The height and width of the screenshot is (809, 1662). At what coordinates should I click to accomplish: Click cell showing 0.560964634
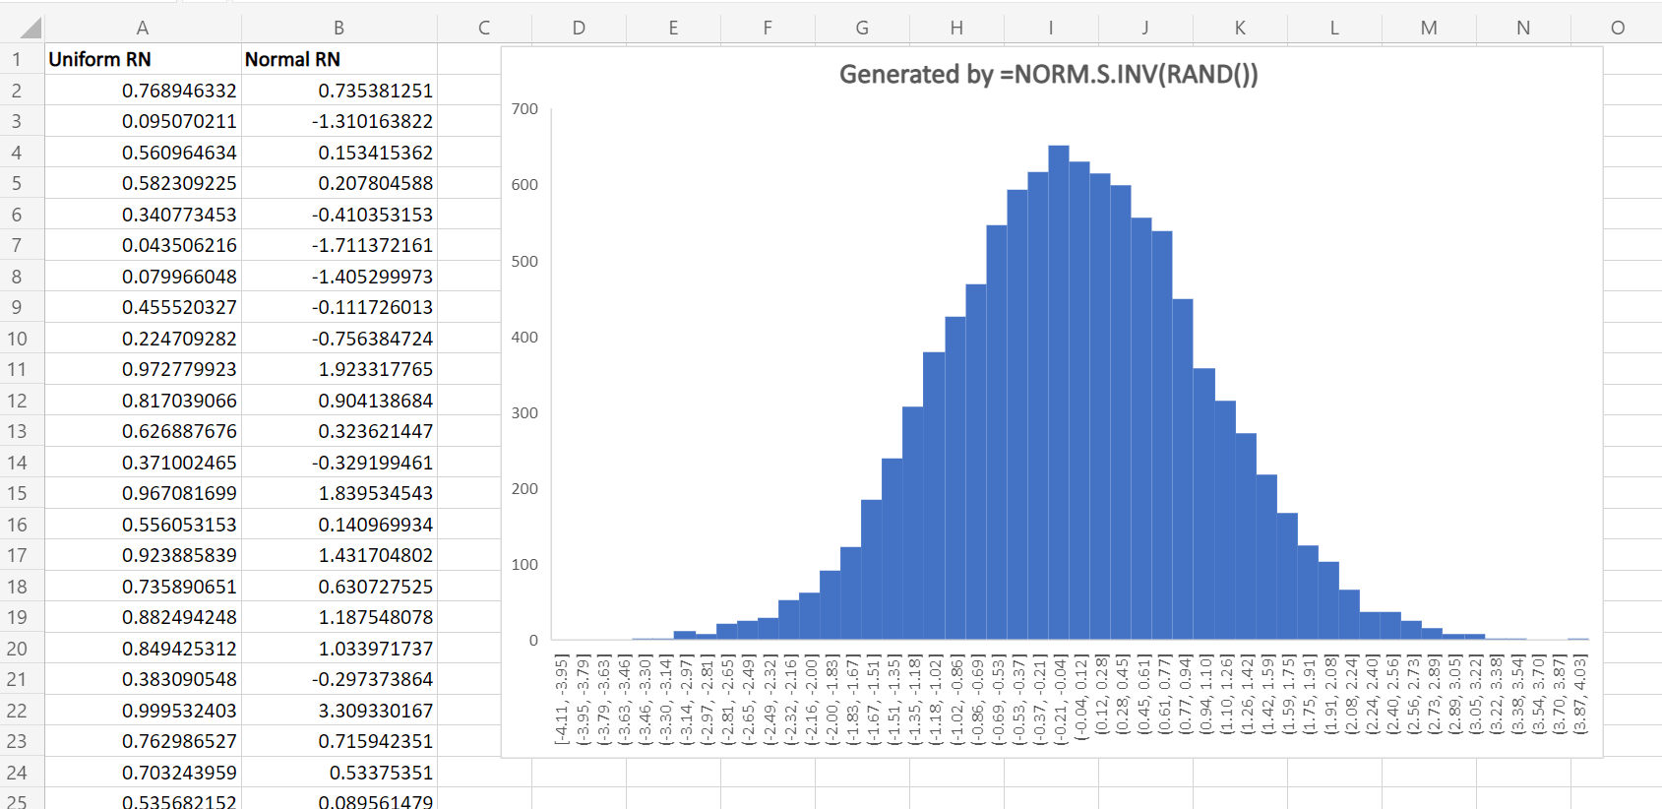143,153
